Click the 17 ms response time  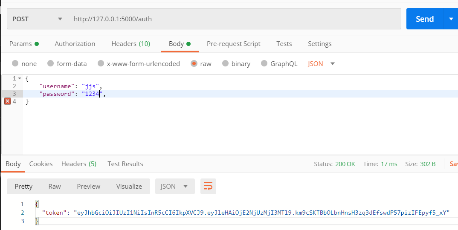pos(389,164)
